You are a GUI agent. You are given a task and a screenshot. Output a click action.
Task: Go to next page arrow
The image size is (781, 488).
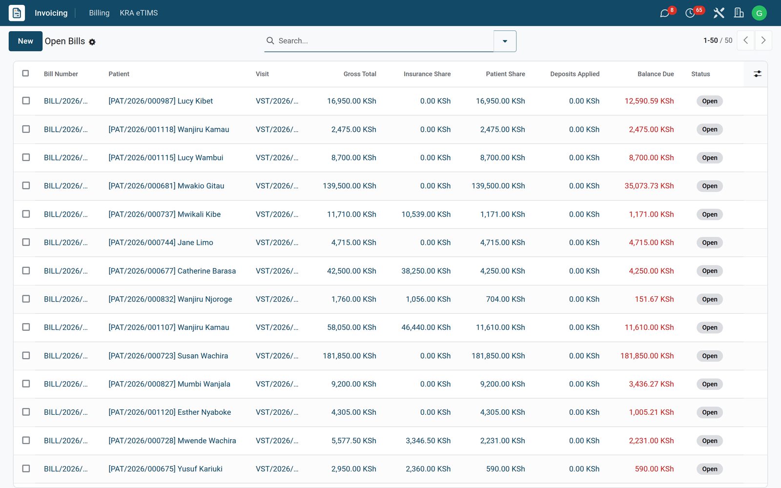pos(763,41)
